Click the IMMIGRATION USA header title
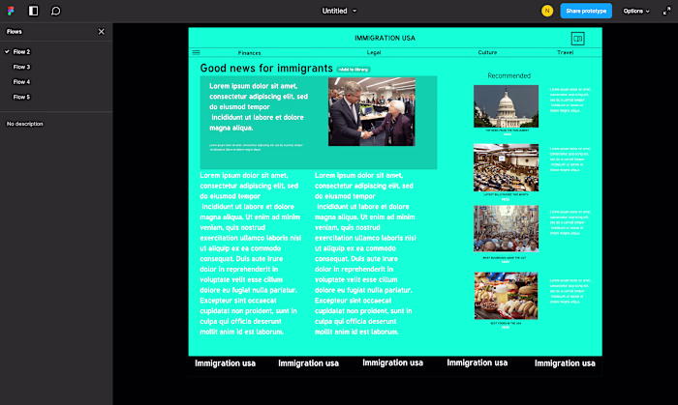The height and width of the screenshot is (405, 678). coord(385,38)
